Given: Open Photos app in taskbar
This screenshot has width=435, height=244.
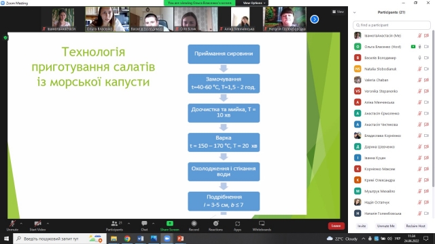Looking at the screenshot, I should click(154, 239).
